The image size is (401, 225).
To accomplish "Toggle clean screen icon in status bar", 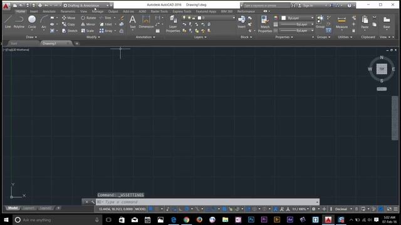I will pyautogui.click(x=389, y=209).
